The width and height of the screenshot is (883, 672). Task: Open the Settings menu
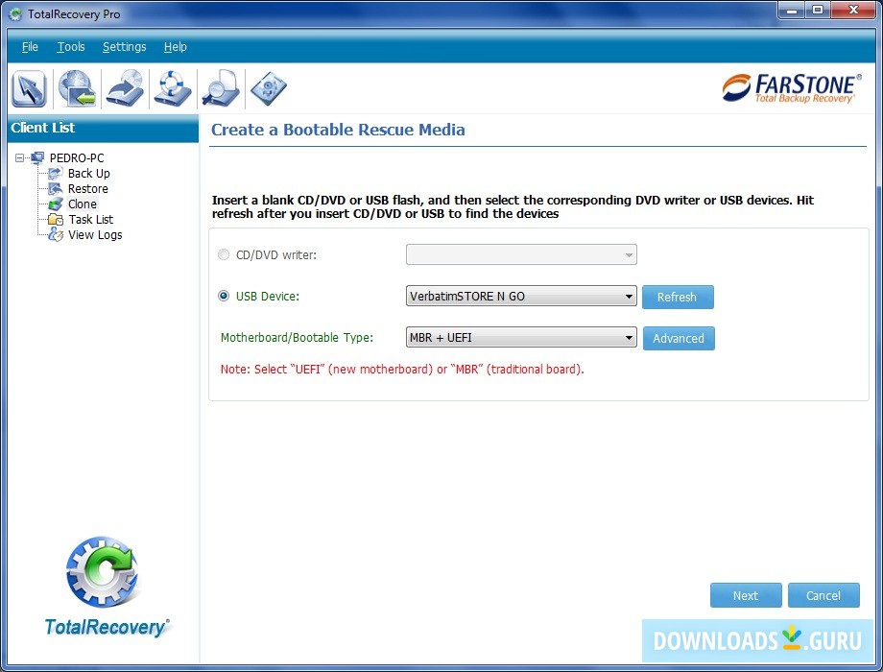(x=124, y=46)
